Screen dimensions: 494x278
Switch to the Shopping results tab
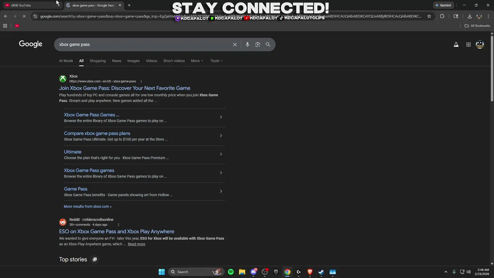click(98, 61)
